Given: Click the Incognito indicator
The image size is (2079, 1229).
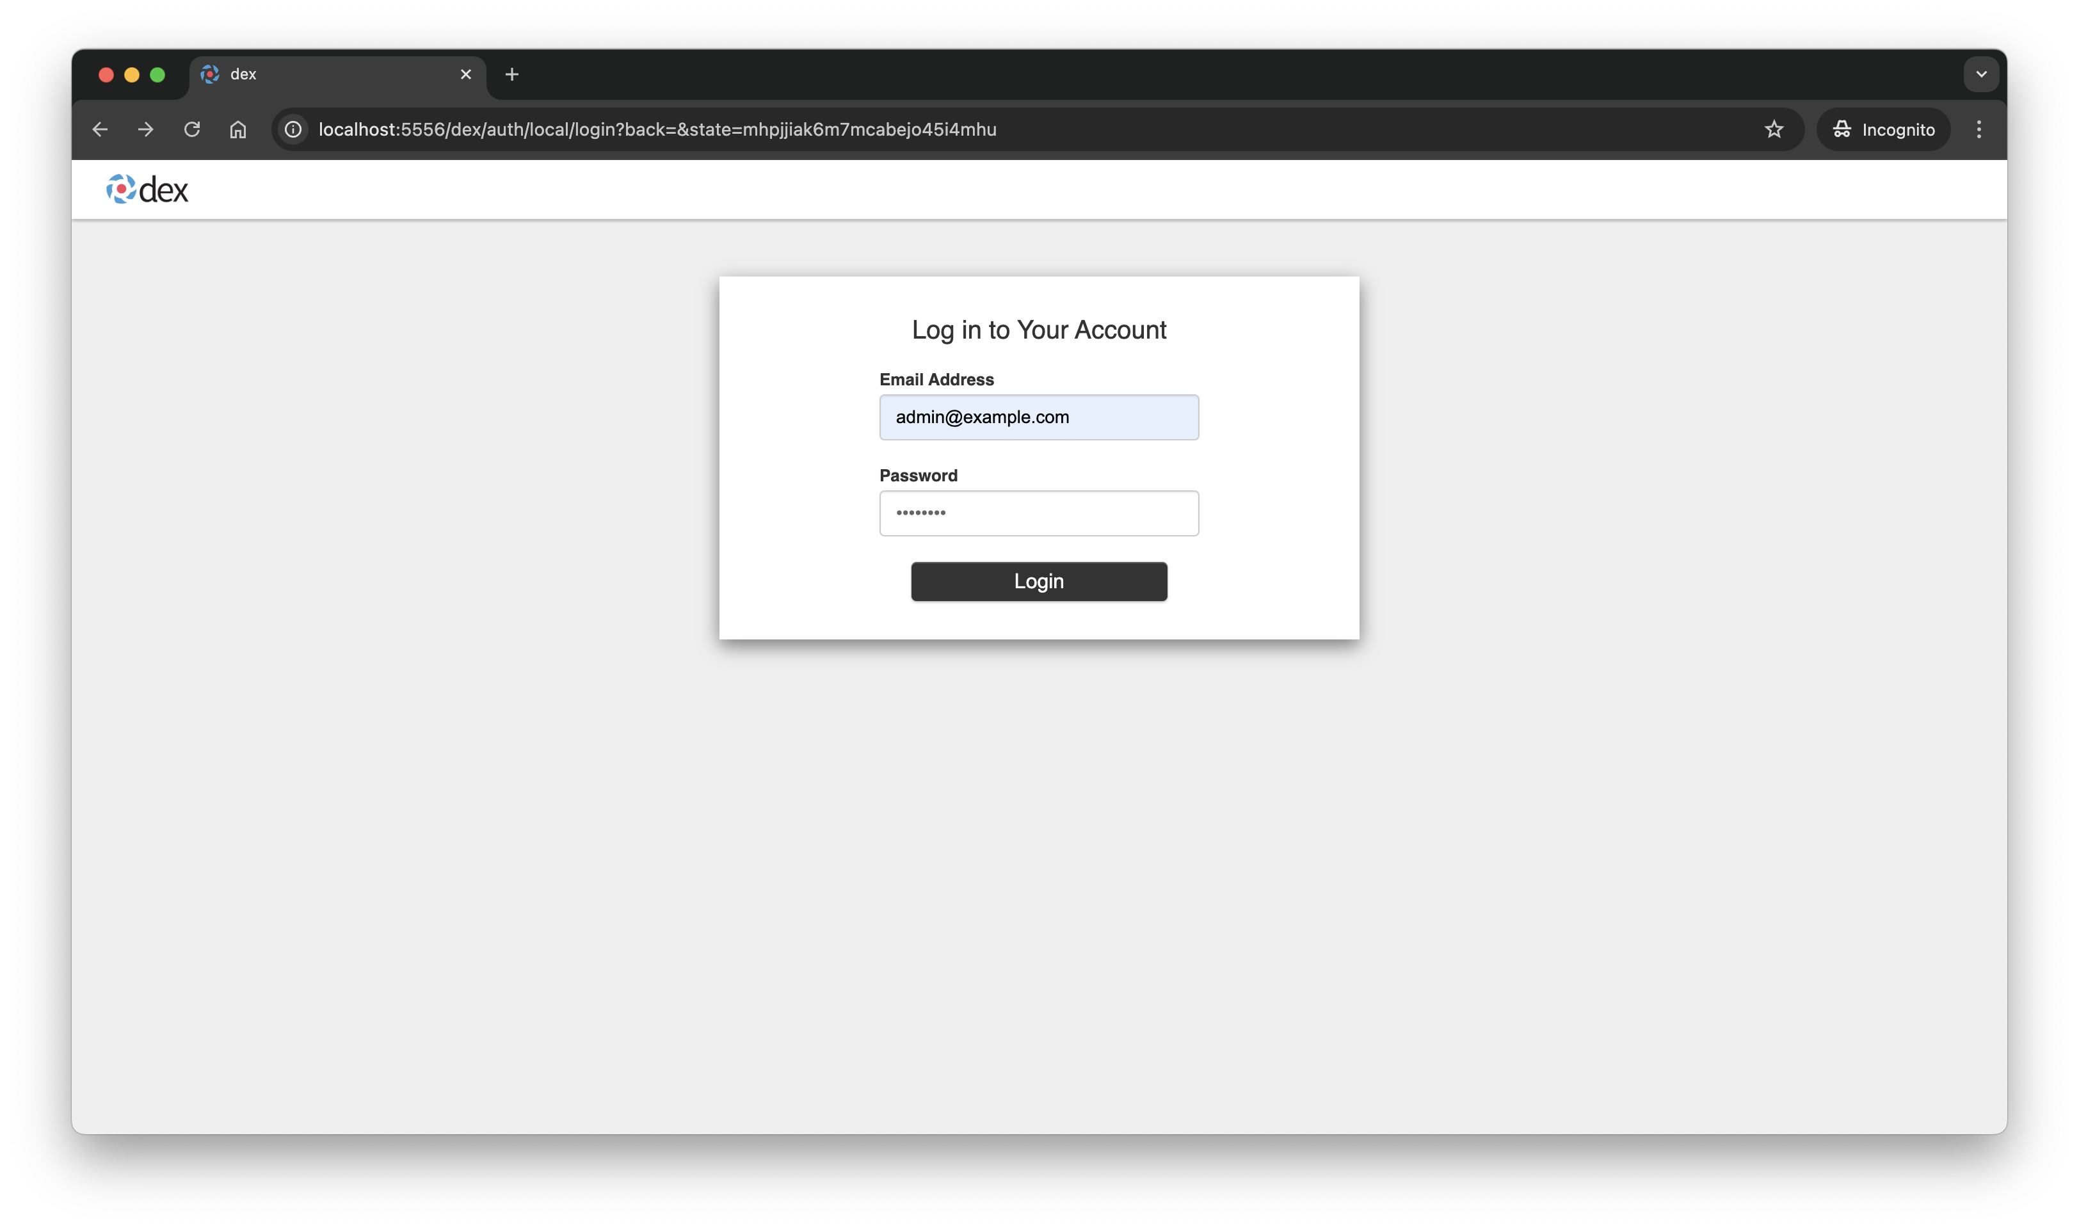Looking at the screenshot, I should point(1884,129).
